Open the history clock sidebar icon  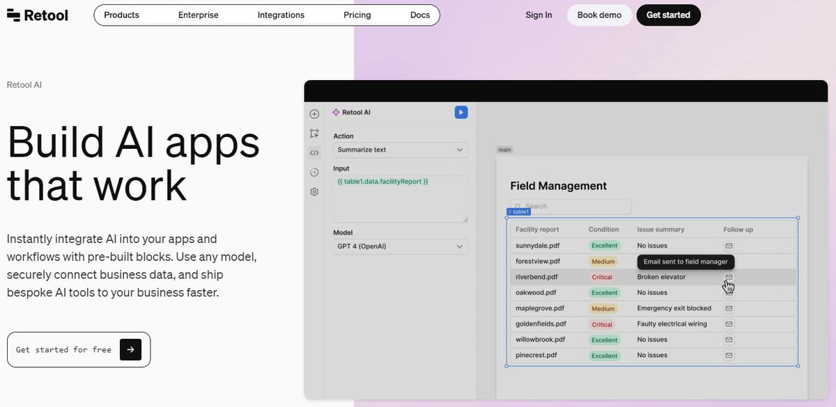(x=314, y=172)
